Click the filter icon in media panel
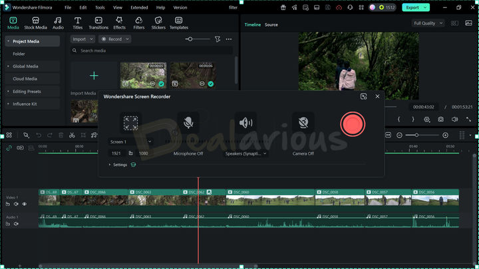Screen dimensions: 479x269 [218, 39]
